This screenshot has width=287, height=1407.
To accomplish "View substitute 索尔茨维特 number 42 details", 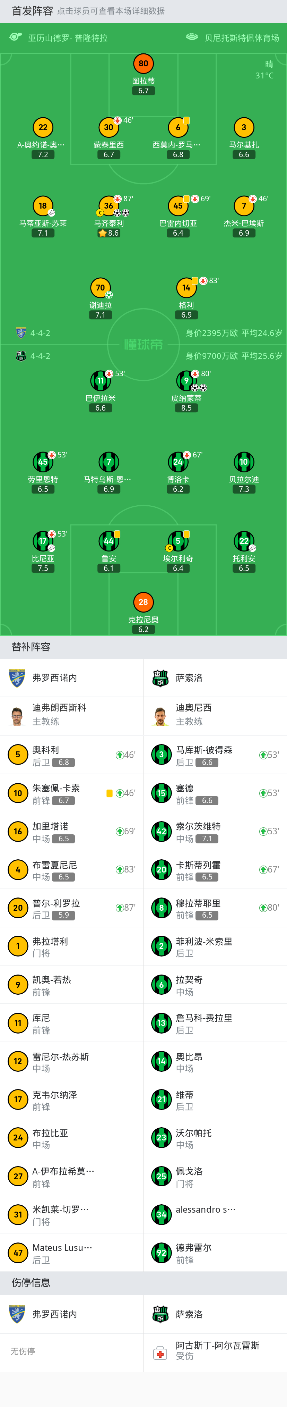I will coord(216,831).
